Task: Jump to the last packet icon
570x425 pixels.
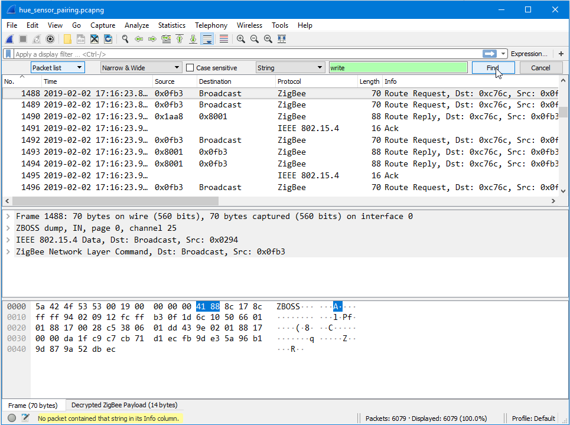Action: coord(193,39)
